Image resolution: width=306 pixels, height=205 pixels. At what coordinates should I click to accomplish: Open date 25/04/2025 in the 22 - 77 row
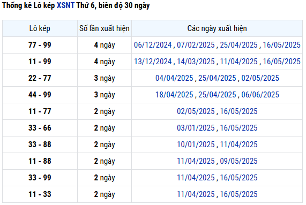pyautogui.click(x=217, y=78)
